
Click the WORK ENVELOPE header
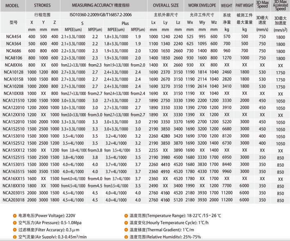(x=202, y=5)
